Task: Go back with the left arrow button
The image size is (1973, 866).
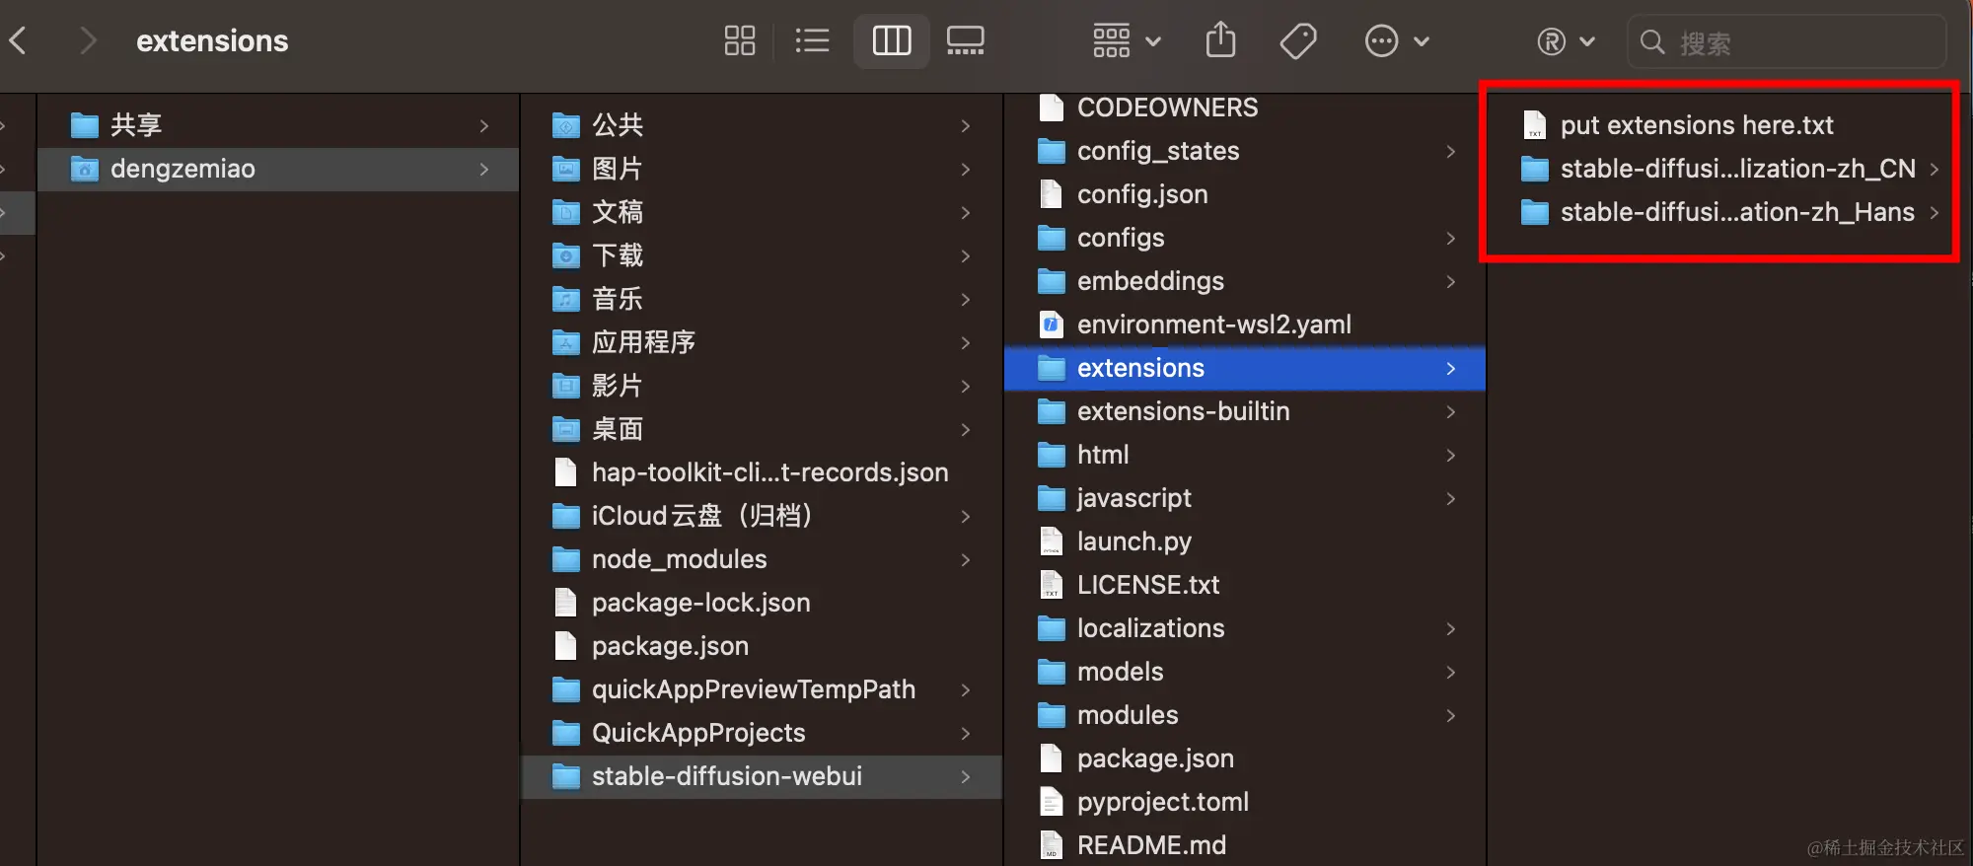Action: coord(18,40)
